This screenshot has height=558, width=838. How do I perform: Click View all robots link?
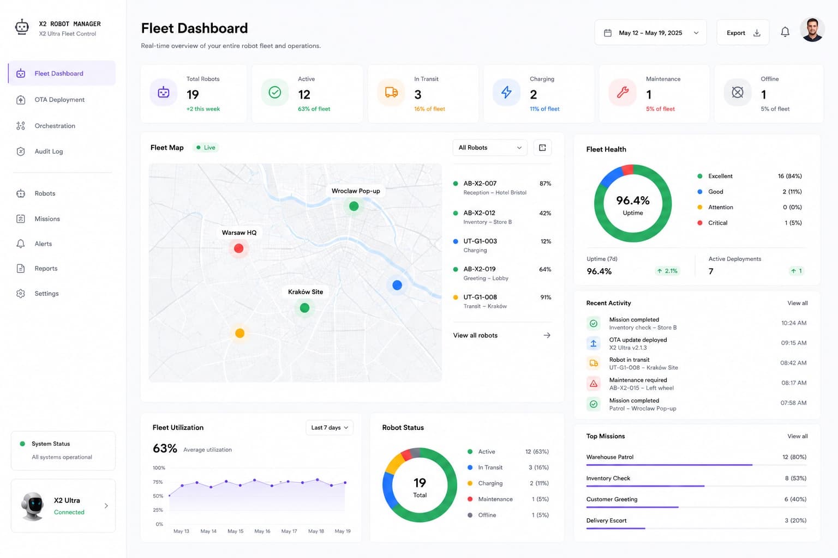[475, 335]
